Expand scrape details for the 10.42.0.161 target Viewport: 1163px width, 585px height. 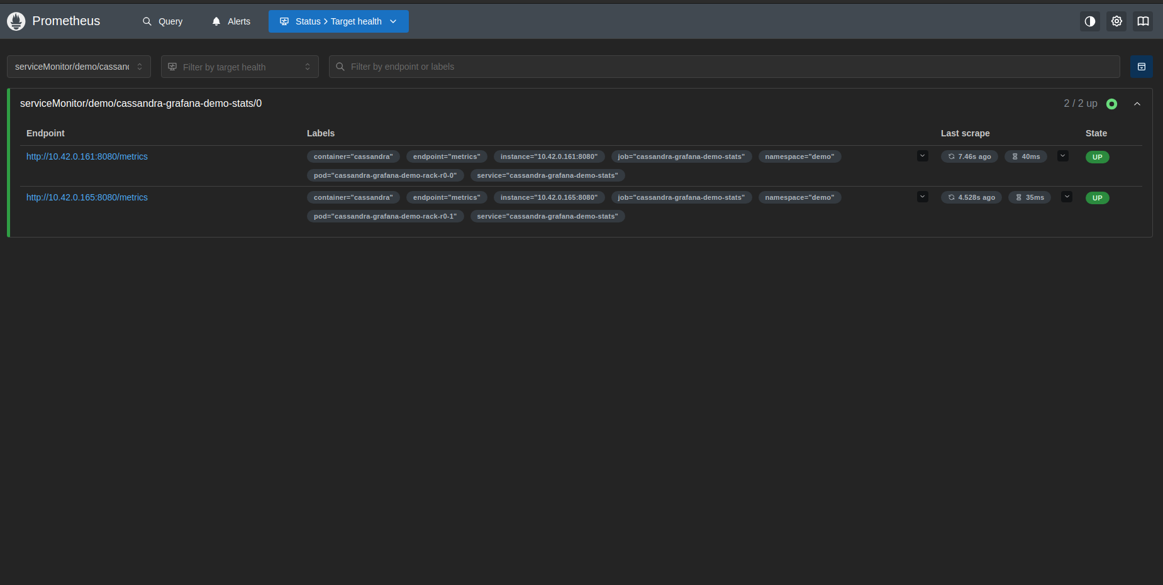point(1063,156)
